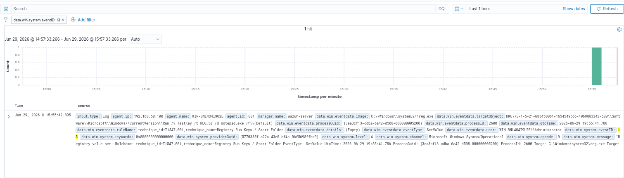The width and height of the screenshot is (624, 178).
Task: Click Show dates link
Action: tap(574, 9)
